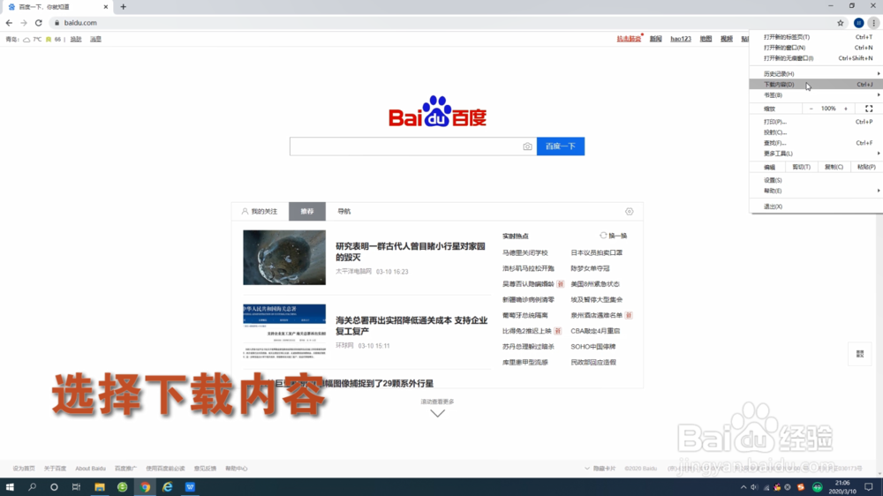
Task: Click 换一换 to refresh hot topics
Action: click(x=614, y=236)
